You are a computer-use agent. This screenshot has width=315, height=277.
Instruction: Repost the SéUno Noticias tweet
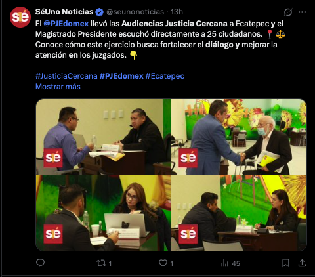pos(101,263)
